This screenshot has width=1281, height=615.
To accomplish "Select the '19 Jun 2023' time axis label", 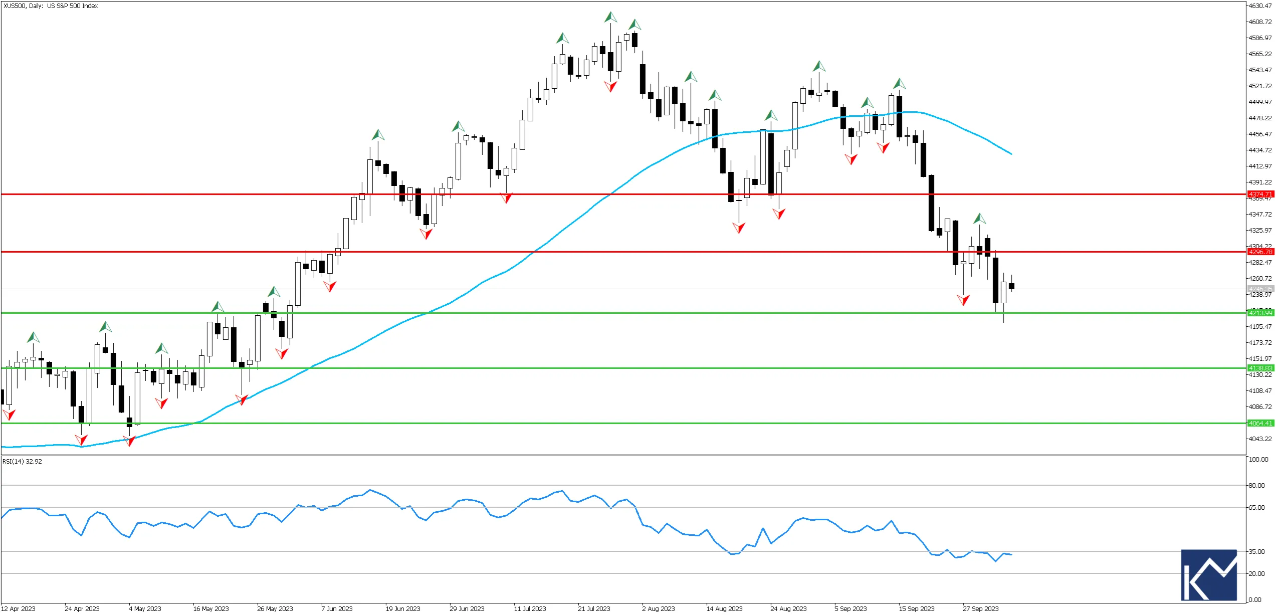I will point(403,609).
